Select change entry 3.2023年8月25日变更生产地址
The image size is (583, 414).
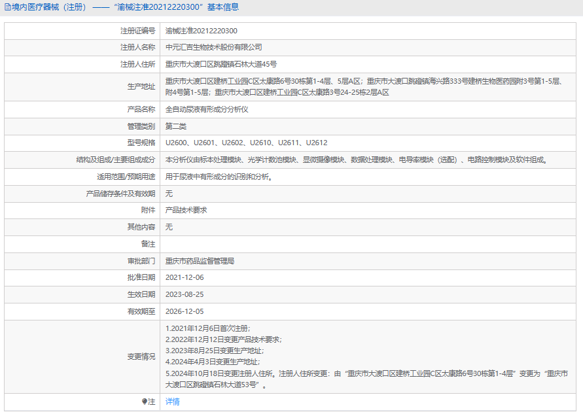click(x=215, y=351)
